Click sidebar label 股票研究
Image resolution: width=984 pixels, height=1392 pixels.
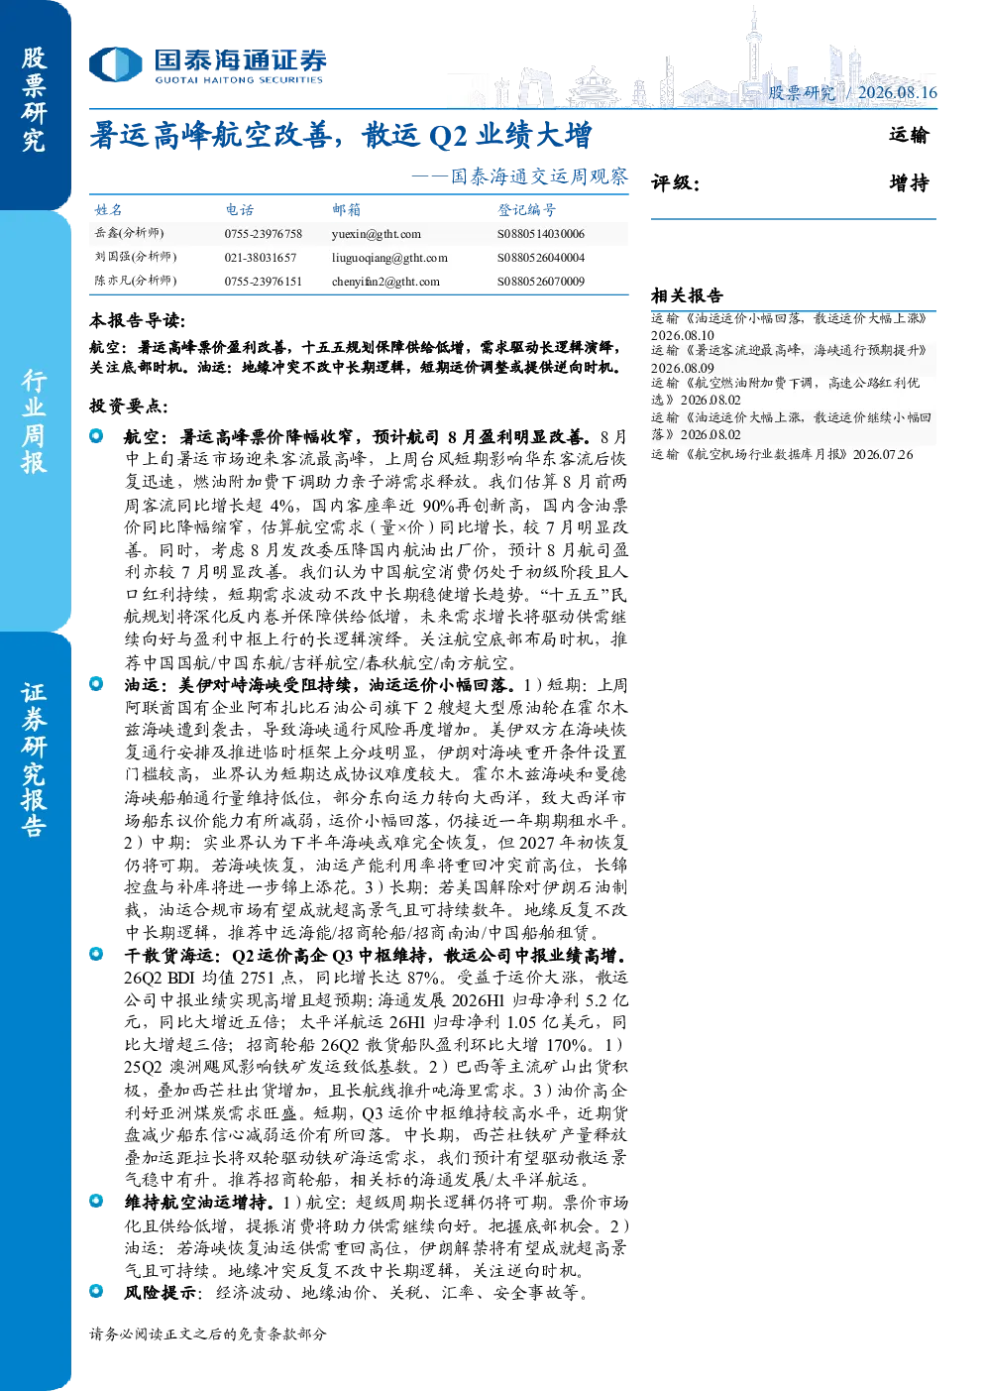(34, 99)
